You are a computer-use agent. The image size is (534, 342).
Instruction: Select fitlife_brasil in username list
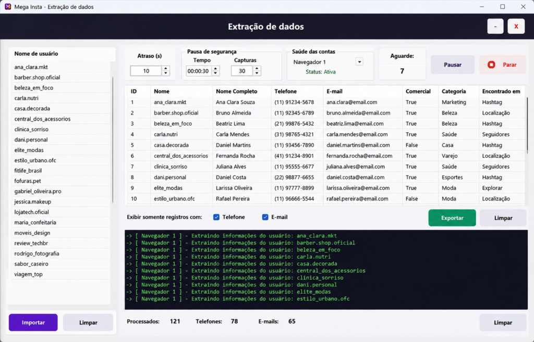pyautogui.click(x=60, y=171)
